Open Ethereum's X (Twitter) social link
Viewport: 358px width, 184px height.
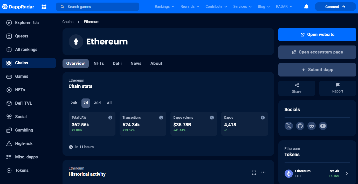coord(289,126)
